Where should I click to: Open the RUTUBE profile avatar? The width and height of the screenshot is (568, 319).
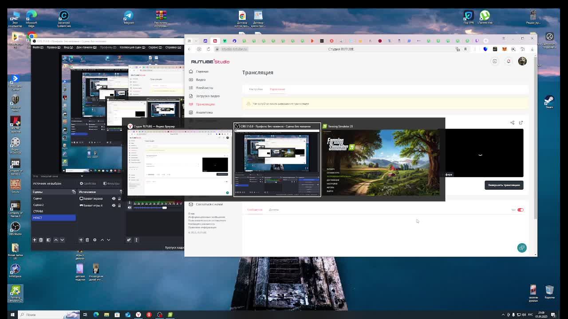[522, 62]
